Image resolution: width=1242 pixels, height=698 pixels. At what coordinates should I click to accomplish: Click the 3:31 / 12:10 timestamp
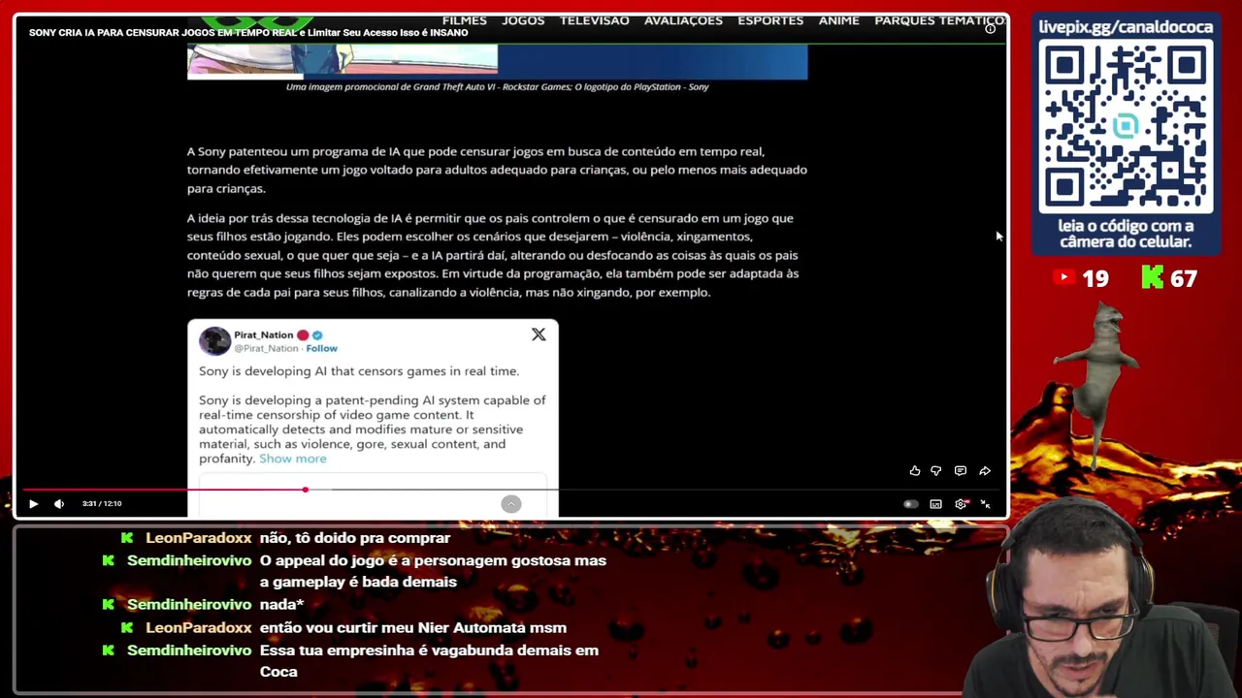click(102, 503)
